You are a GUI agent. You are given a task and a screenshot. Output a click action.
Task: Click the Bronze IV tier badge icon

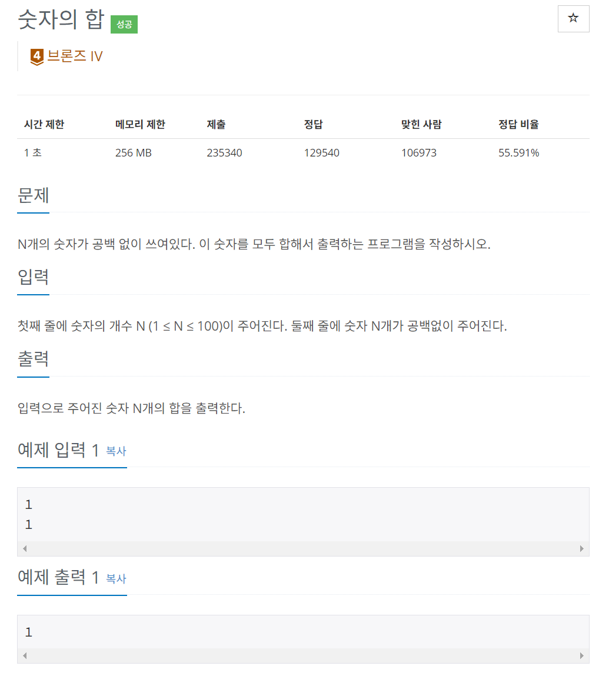36,56
